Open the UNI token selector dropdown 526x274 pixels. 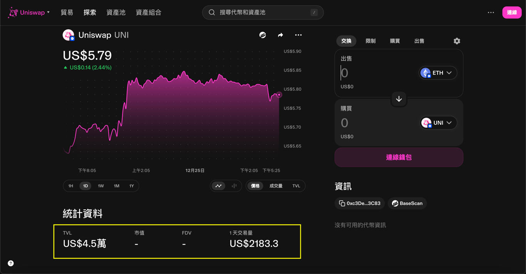438,123
